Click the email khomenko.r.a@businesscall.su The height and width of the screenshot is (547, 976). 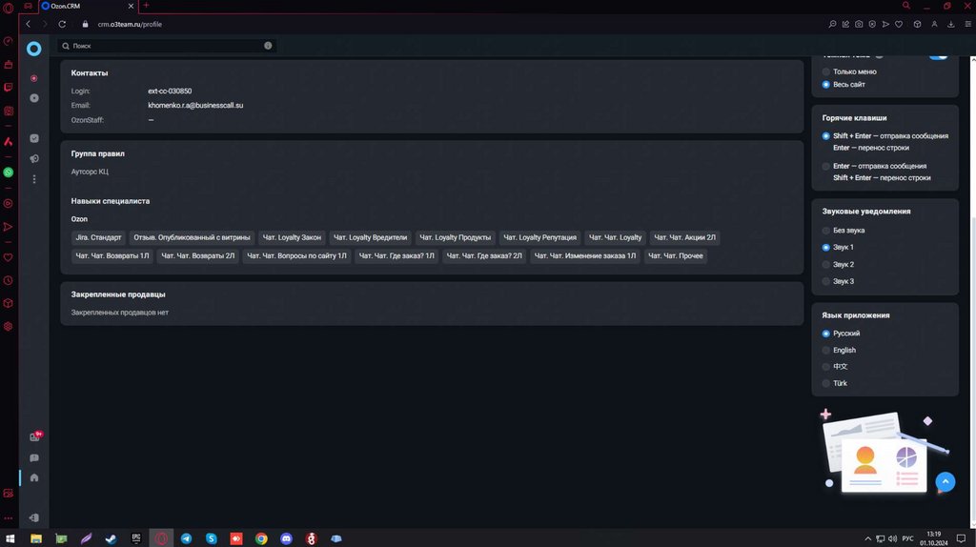[x=195, y=105]
